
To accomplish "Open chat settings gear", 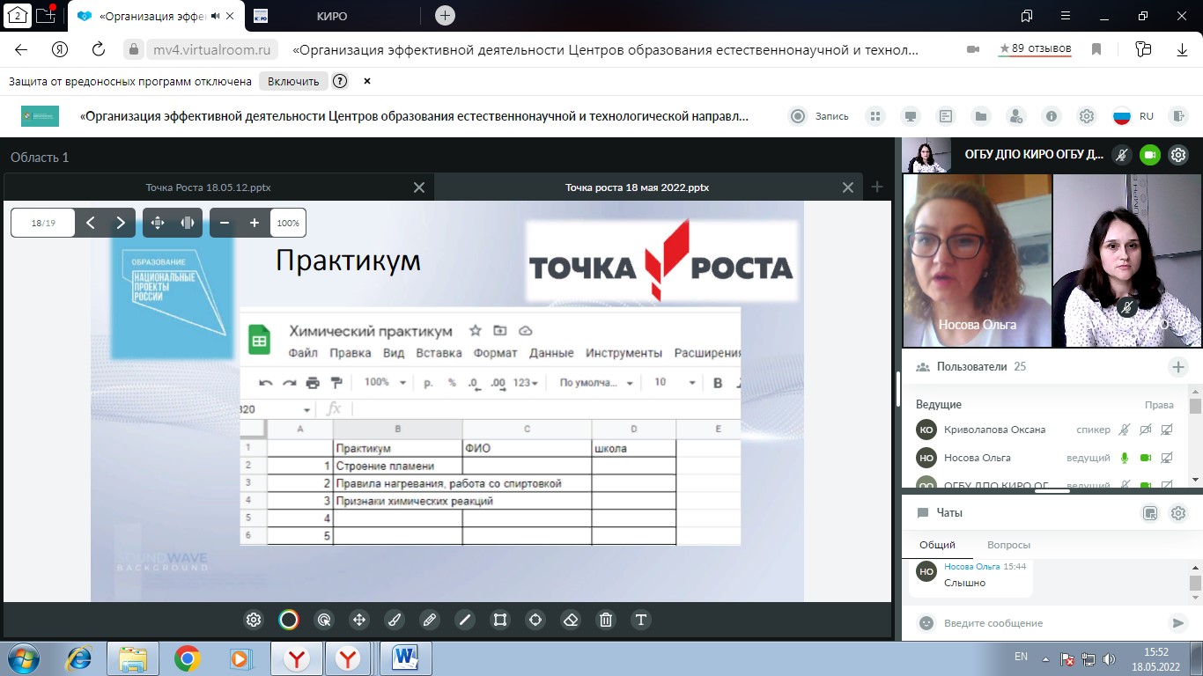I will pyautogui.click(x=1178, y=513).
